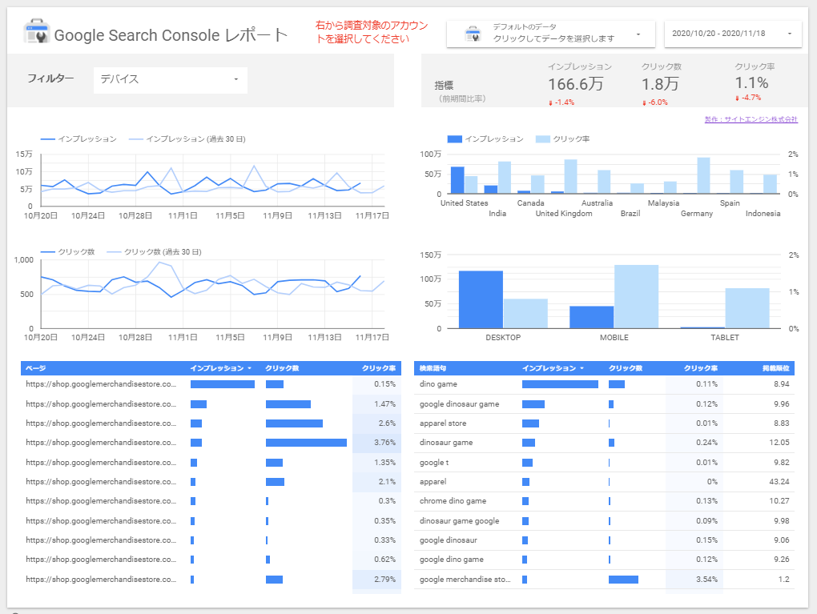
Task: Select the dinosaur game google query row
Action: tap(605, 521)
